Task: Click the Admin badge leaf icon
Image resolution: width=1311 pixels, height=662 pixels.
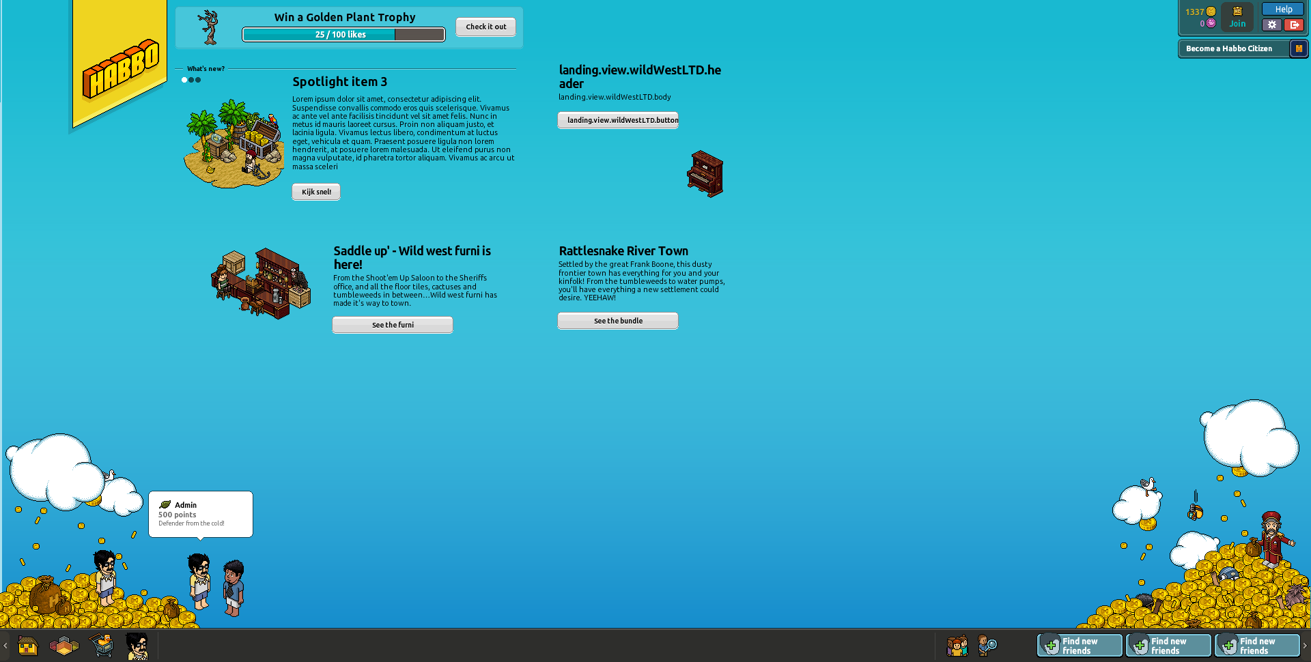Action: click(x=165, y=505)
